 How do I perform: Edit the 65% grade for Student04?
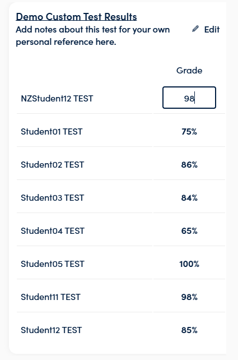pos(189,230)
